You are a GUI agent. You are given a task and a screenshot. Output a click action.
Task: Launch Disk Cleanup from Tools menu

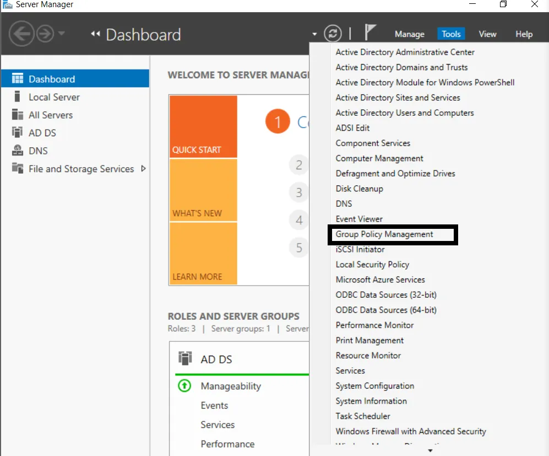[x=359, y=188]
